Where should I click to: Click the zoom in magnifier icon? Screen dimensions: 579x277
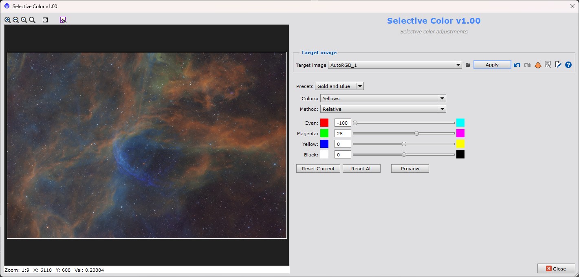[8, 20]
